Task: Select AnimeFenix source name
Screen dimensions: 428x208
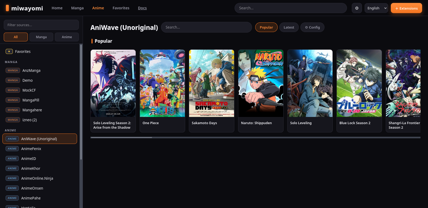Action: pyautogui.click(x=31, y=149)
